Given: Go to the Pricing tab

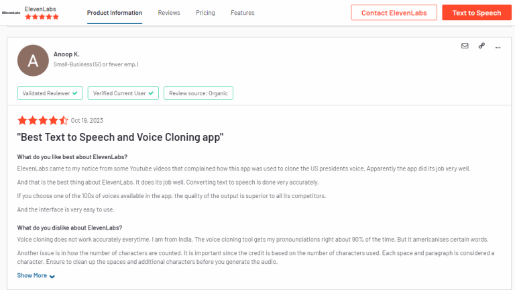Looking at the screenshot, I should [205, 13].
